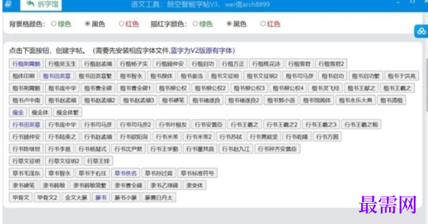
Task: Click the back arrow beside 拆字馆
Action: (30, 4)
